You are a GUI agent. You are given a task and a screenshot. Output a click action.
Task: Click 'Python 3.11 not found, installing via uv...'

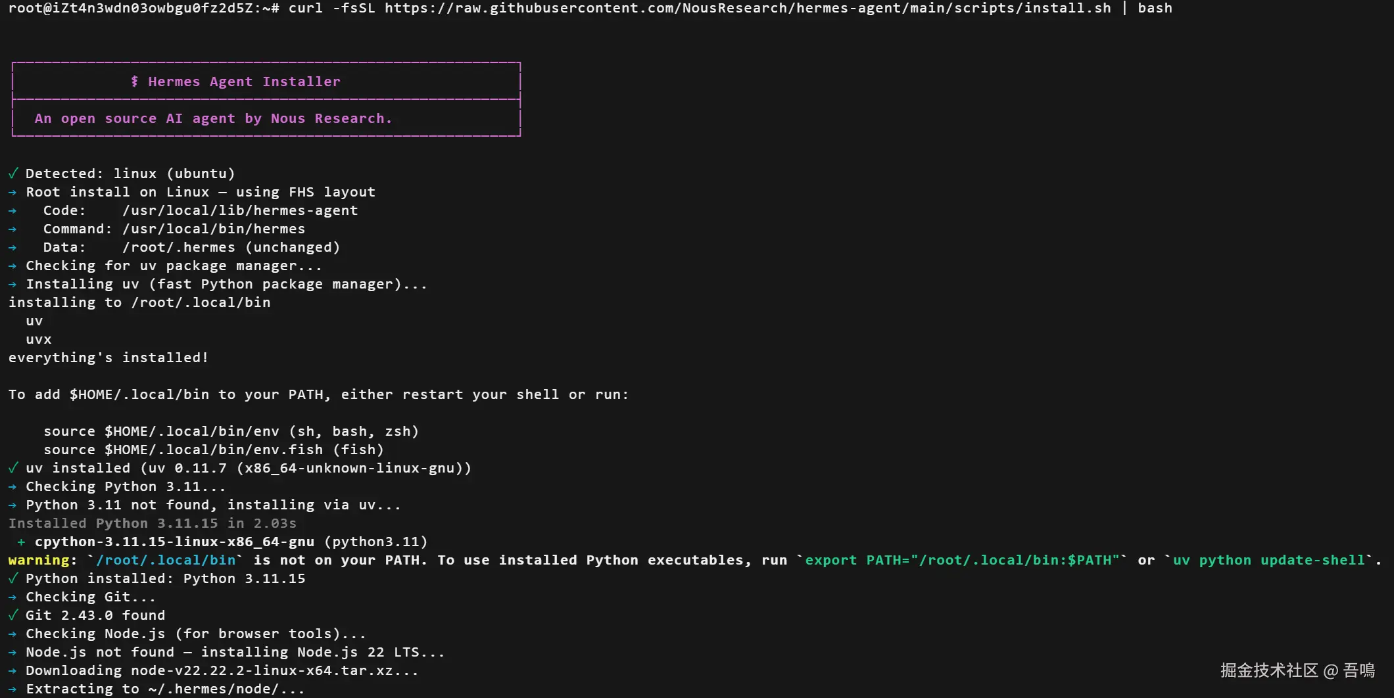[x=213, y=505]
